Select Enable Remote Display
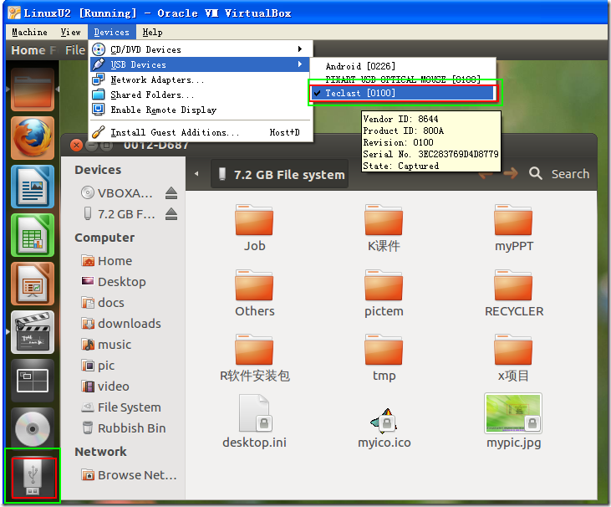The width and height of the screenshot is (611, 507). click(x=201, y=110)
